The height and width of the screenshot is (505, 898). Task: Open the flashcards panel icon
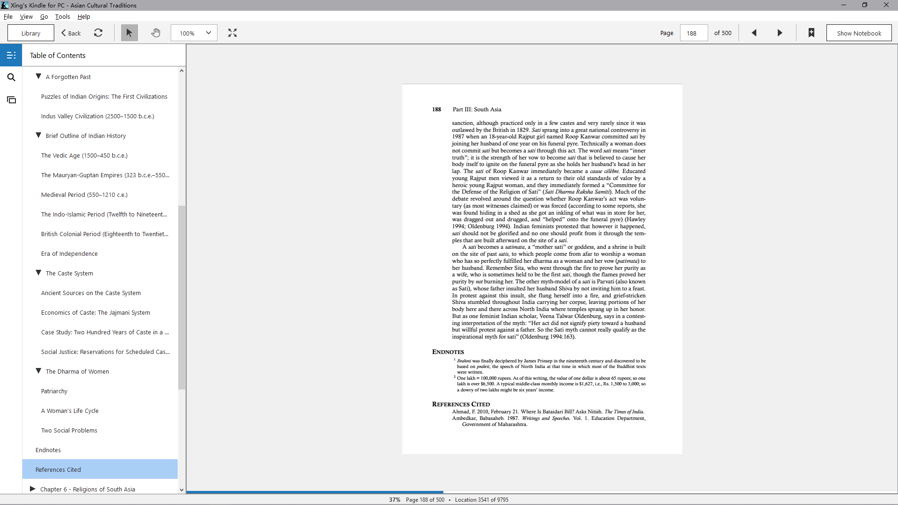click(11, 100)
